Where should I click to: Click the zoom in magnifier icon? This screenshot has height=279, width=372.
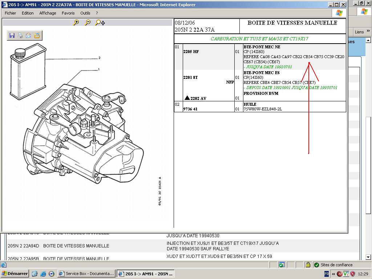pos(76,23)
